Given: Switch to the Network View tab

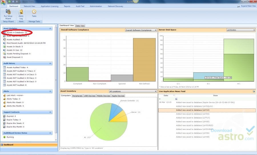Looking at the screenshot, I should coord(29,6).
